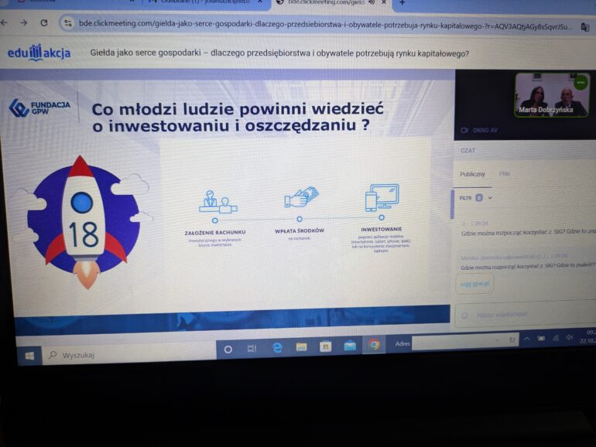Open Google Chrome from the taskbar

[x=375, y=345]
